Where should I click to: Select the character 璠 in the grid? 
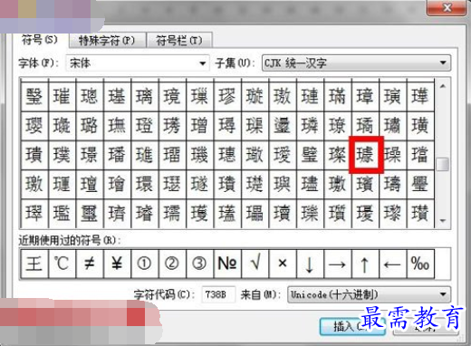point(117,154)
